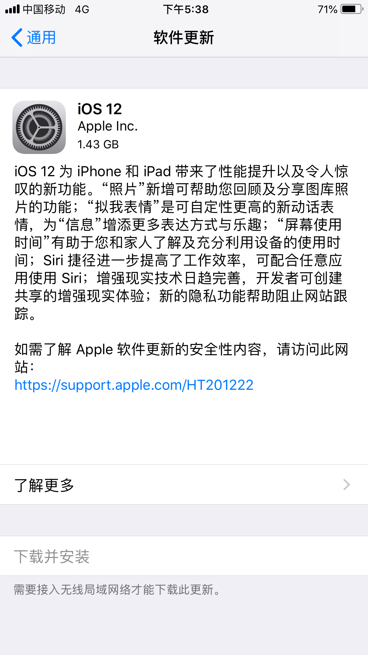
Task: Tap the 4G network indicator
Action: click(x=82, y=9)
